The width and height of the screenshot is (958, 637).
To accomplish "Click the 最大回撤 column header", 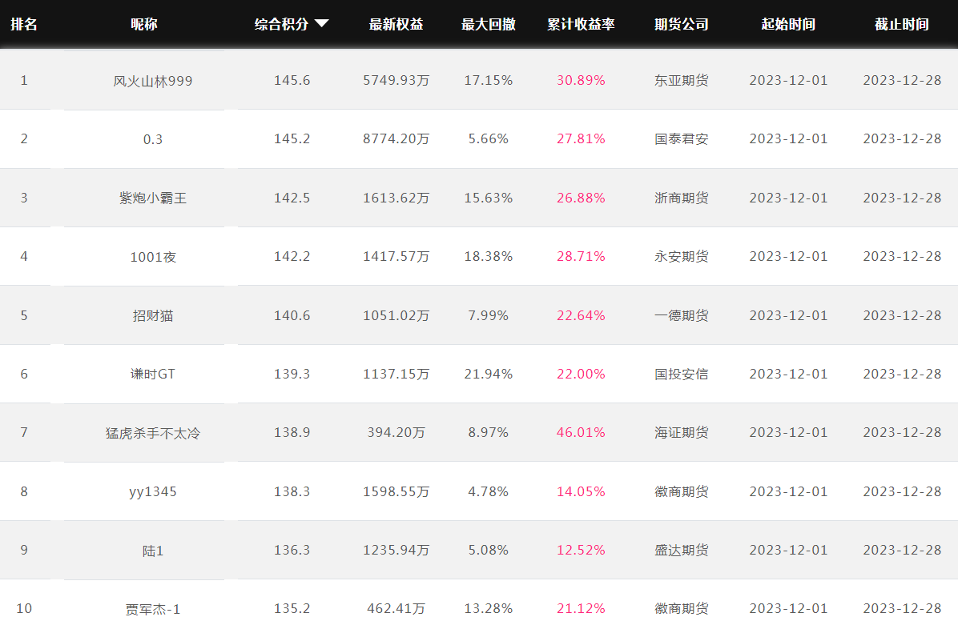I will pos(488,24).
